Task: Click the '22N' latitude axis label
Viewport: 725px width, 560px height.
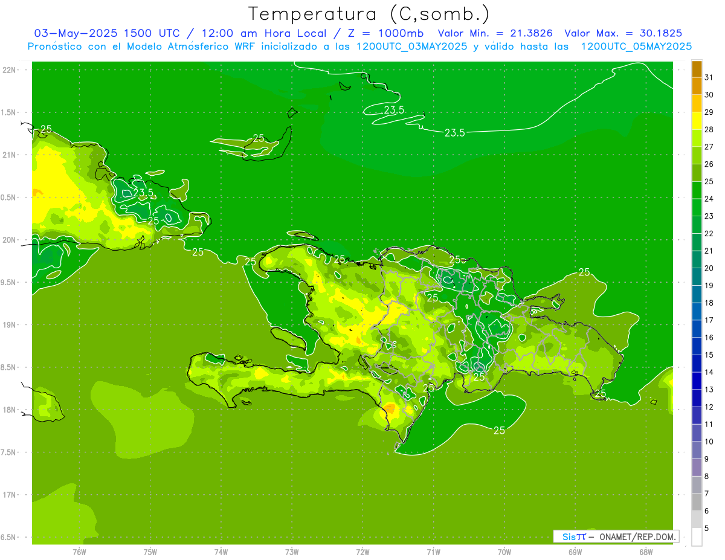Action: tap(10, 69)
